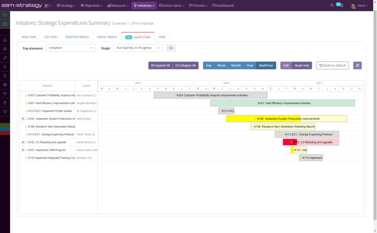Open the Top element Initiative dropdown
Image resolution: width=377 pixels, height=233 pixels.
coord(70,48)
